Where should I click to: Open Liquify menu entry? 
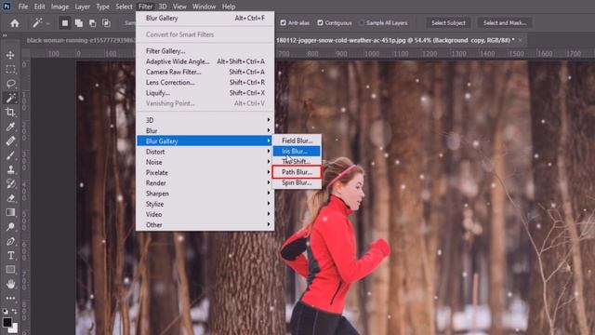click(205, 93)
